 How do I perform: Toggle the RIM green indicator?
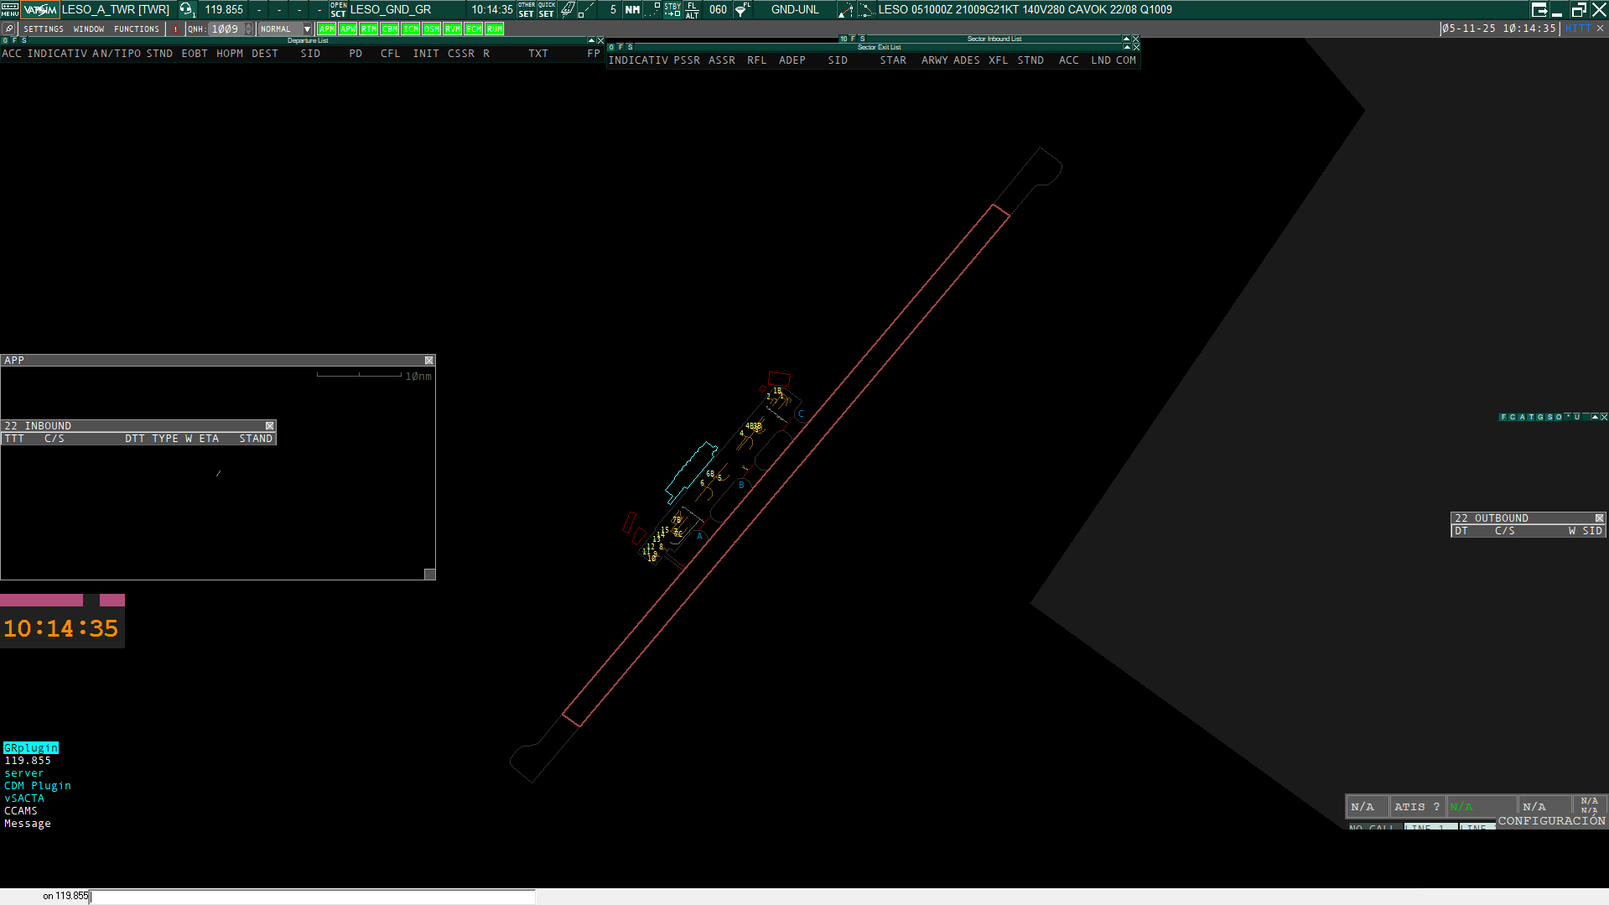click(368, 29)
